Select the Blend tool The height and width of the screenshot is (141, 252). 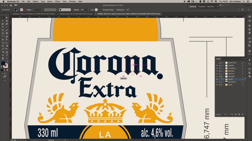tap(7, 49)
